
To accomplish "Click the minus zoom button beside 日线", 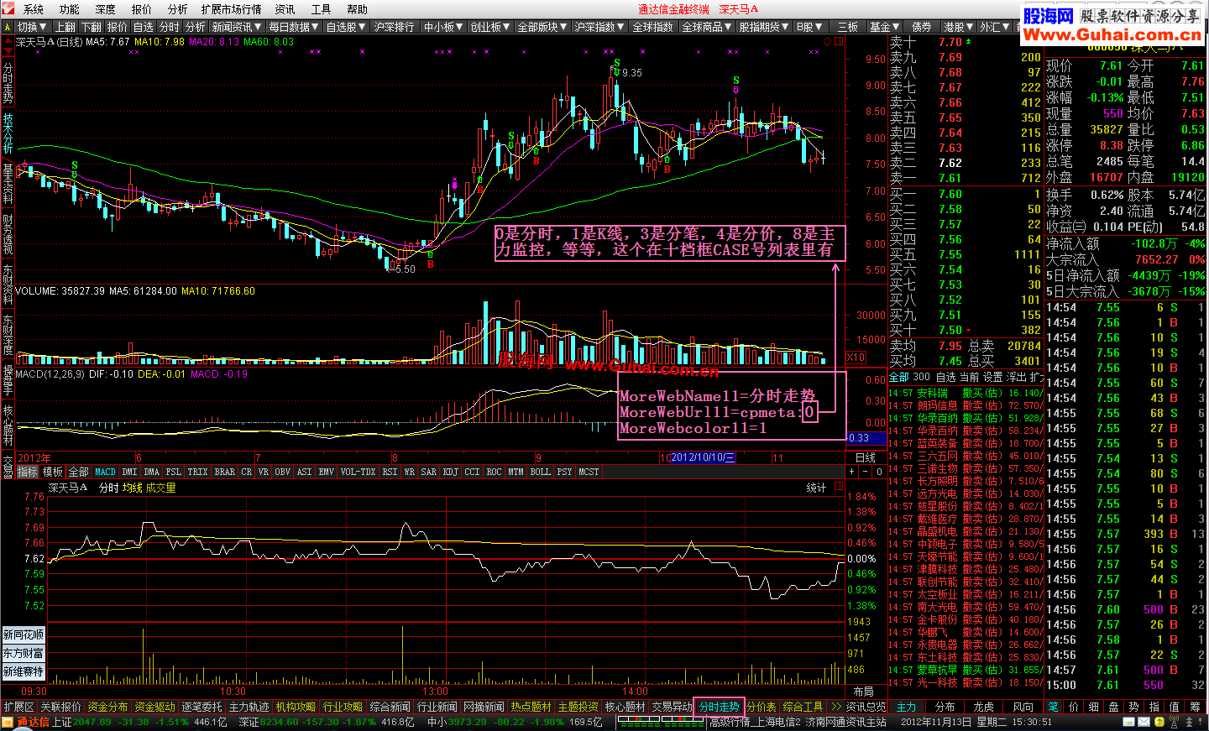I will point(866,472).
